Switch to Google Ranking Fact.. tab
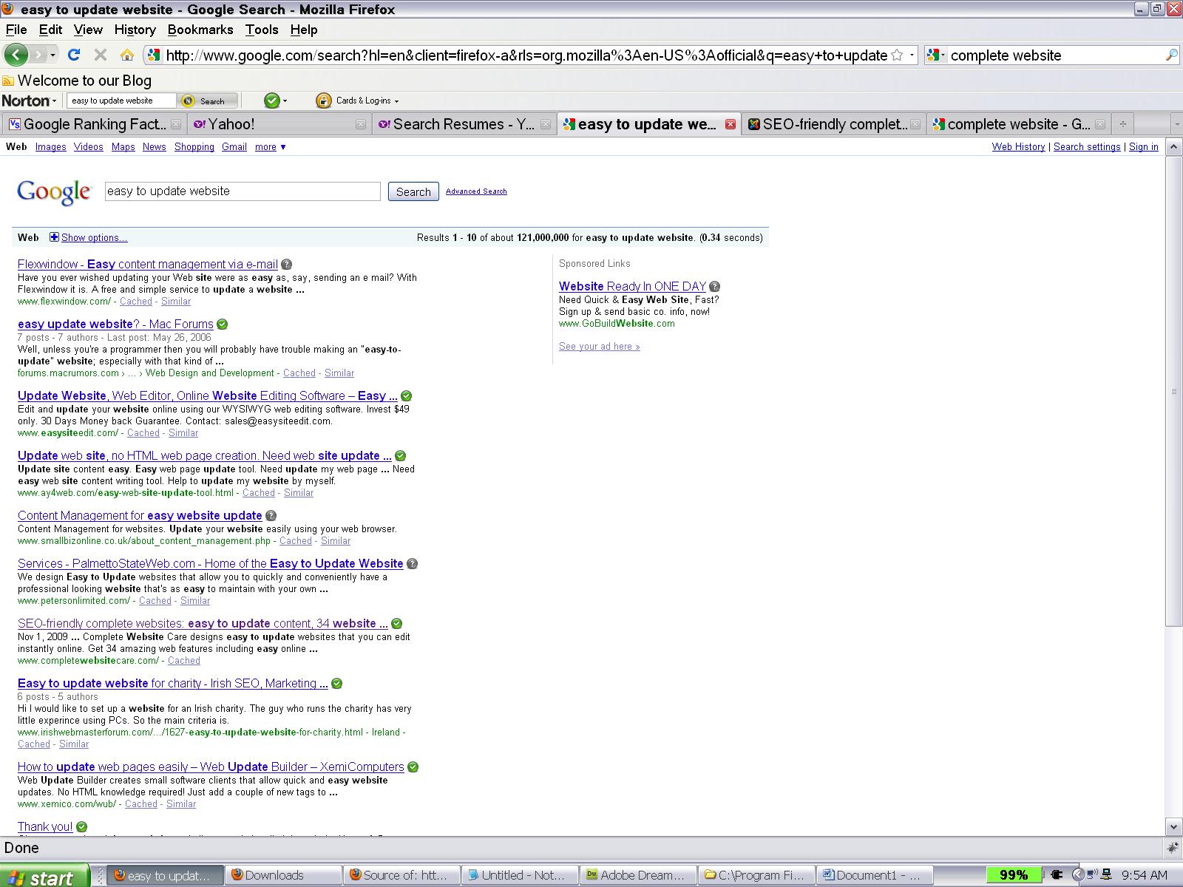 click(93, 124)
